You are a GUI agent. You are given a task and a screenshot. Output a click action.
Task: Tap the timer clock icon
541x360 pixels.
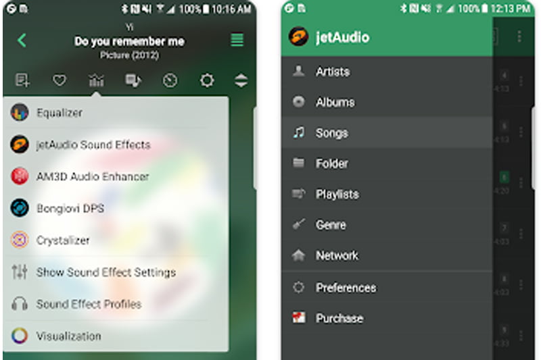click(170, 80)
